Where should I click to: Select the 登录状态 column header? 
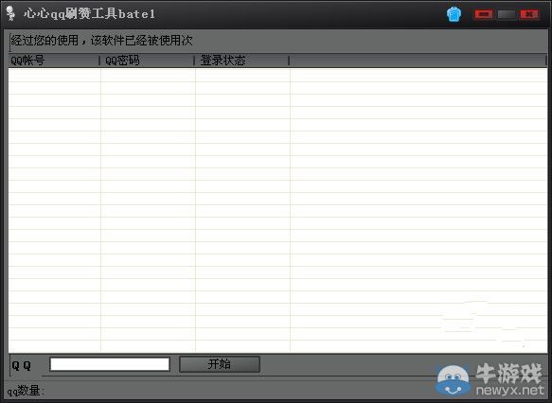[x=241, y=61]
